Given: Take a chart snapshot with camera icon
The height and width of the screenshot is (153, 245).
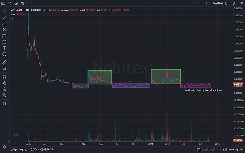Looking at the screenshot, I should click(x=3, y=3).
